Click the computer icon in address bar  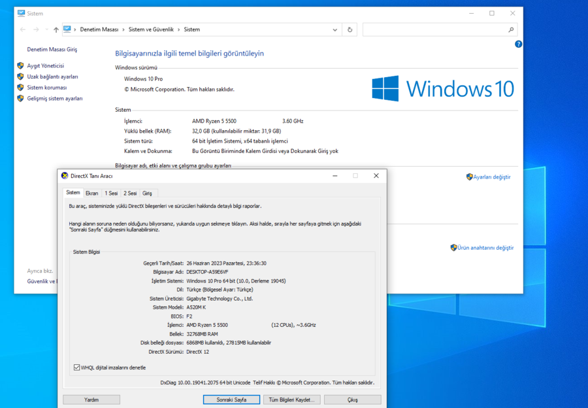pos(67,29)
